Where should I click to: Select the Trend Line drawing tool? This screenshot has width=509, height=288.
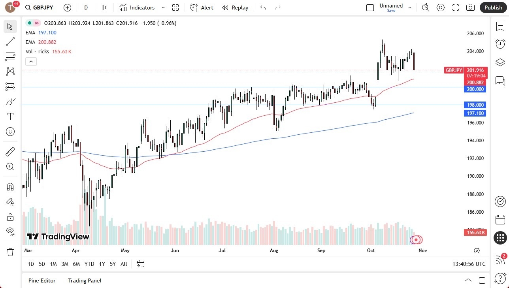(x=10, y=41)
